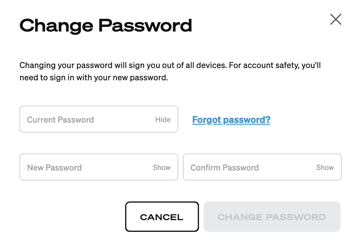Click the Show label beside Confirm Password
The image size is (360, 240).
click(325, 167)
